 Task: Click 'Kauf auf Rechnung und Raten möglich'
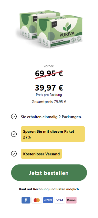coord(49,189)
